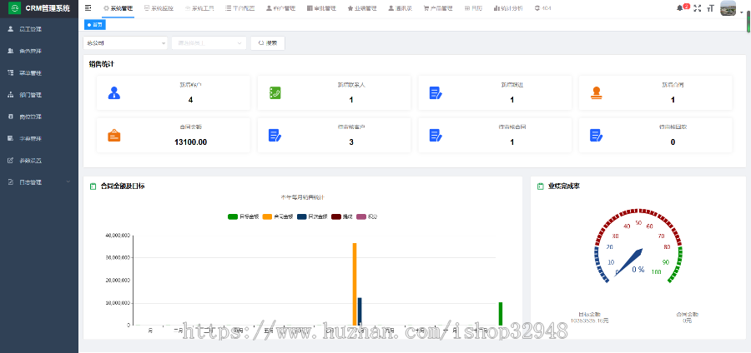The width and height of the screenshot is (751, 353).
Task: Click the blue person icon in first statistics card
Action: tap(114, 93)
